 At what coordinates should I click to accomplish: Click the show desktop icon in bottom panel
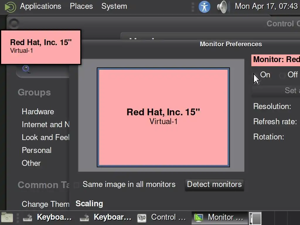point(7,218)
